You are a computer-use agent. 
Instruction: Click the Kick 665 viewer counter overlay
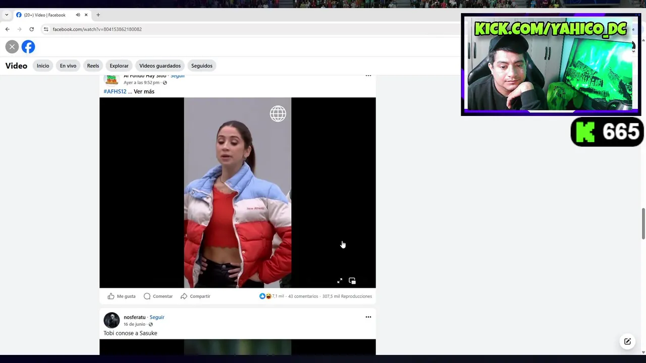click(607, 132)
